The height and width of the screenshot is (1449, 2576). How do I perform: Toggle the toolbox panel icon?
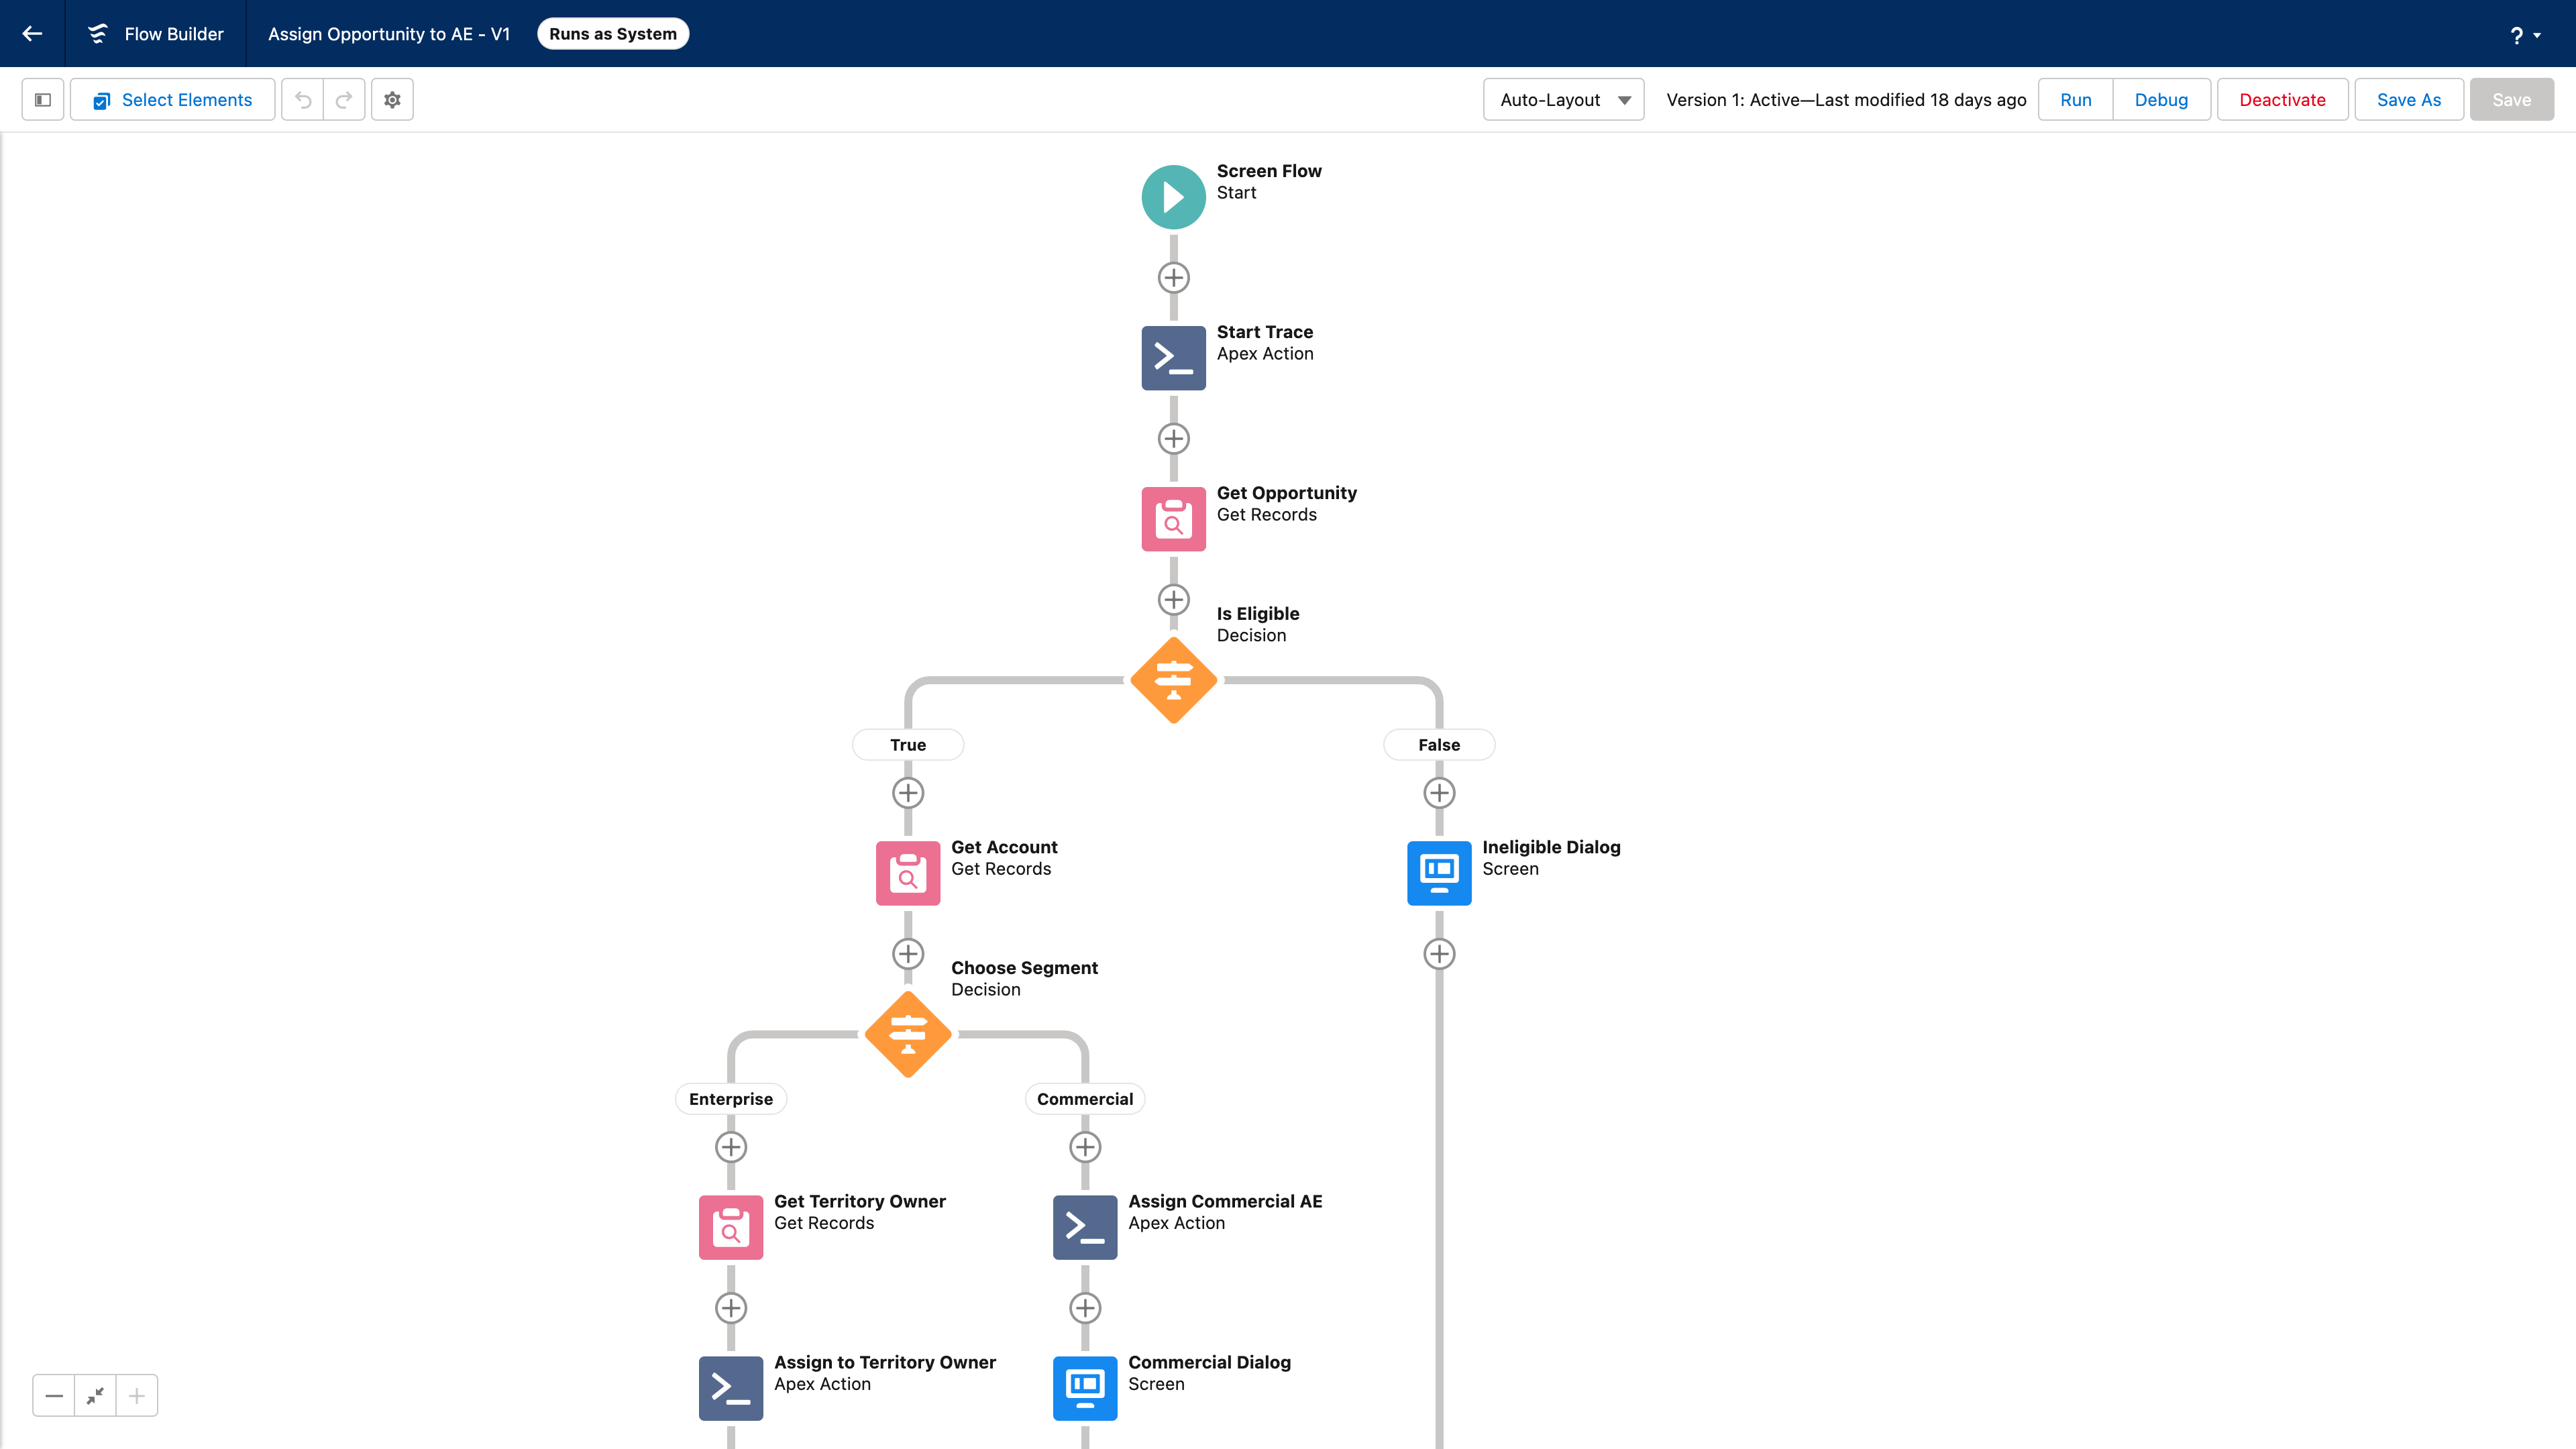click(42, 99)
